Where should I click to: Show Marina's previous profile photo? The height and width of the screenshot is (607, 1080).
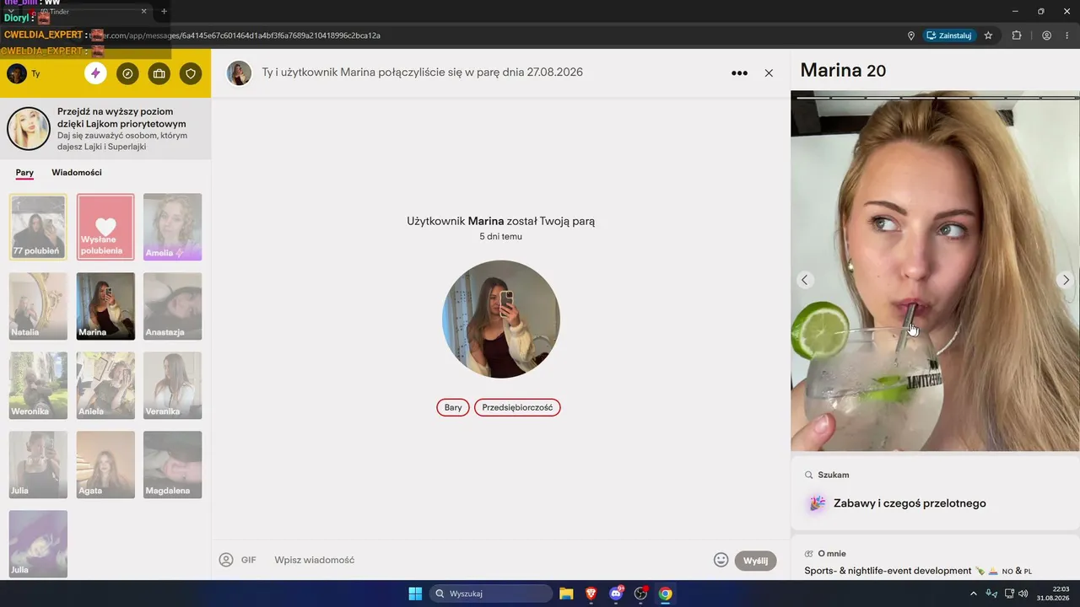(804, 280)
